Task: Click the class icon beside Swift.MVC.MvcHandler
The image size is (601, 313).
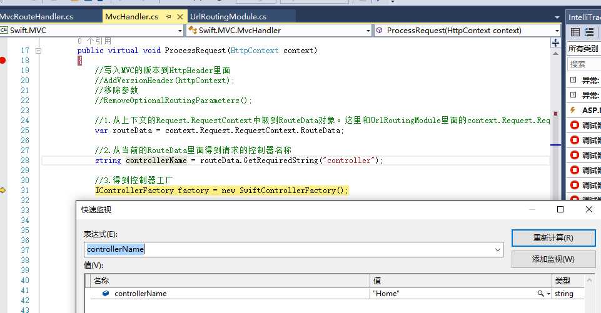Action: tap(193, 30)
